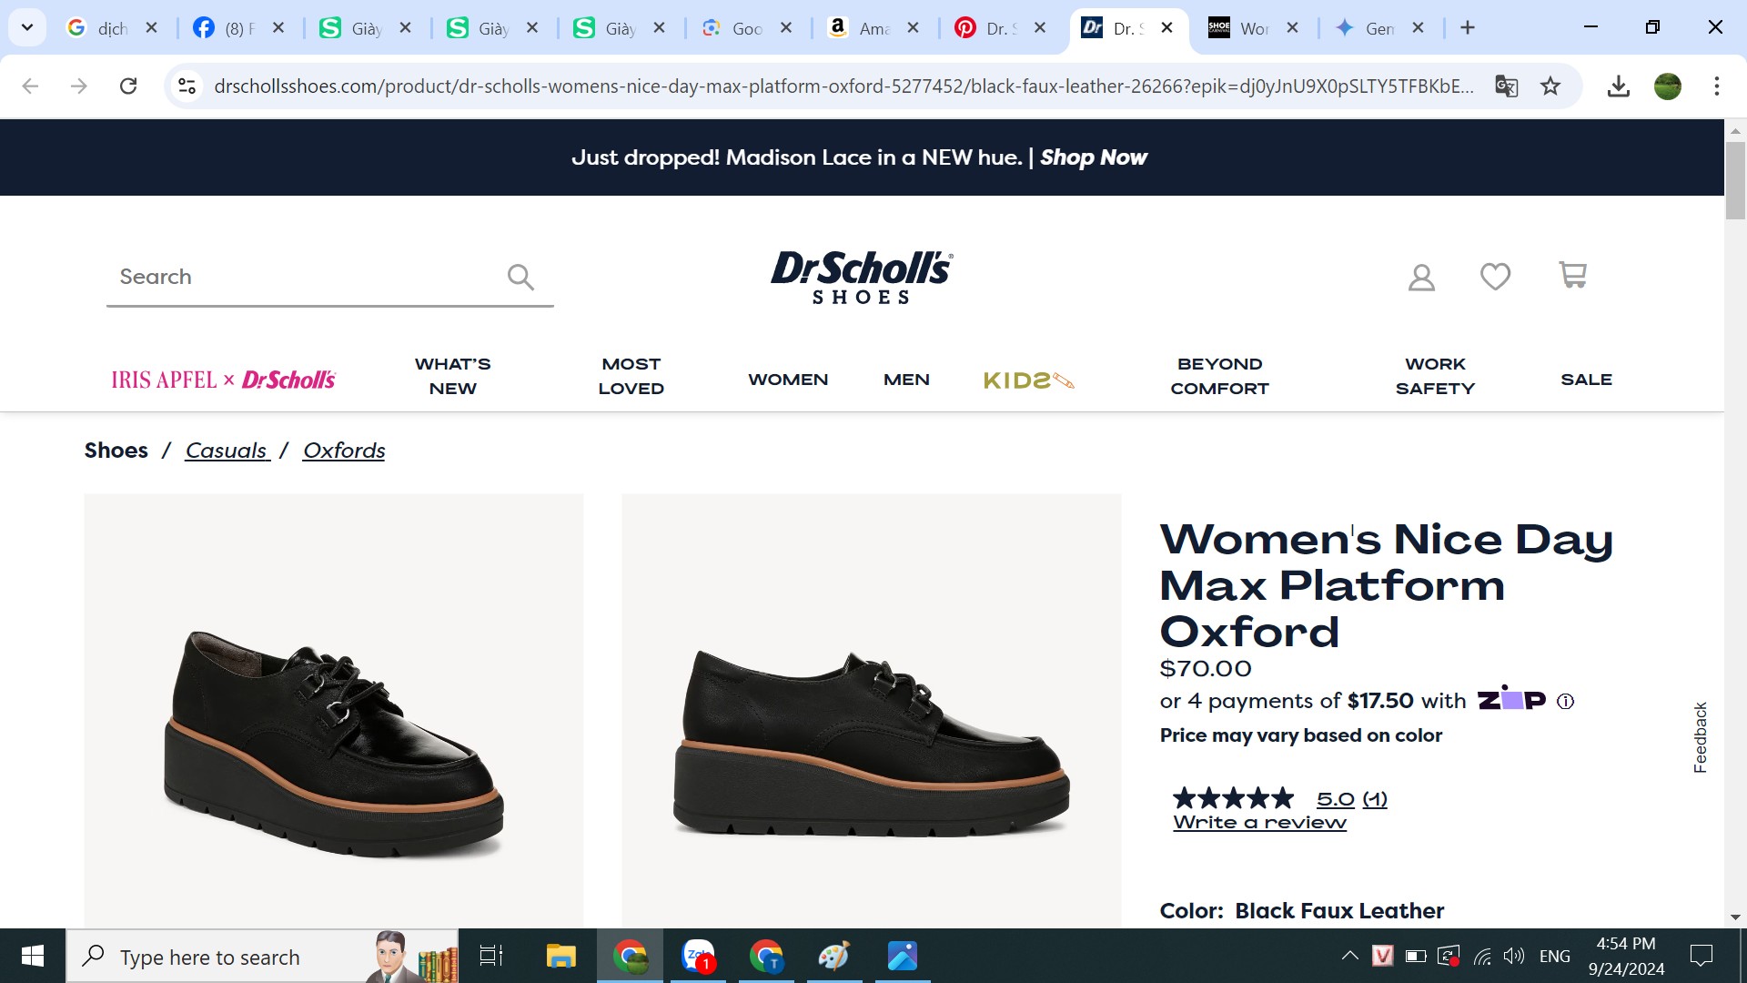Open the WOMEN navigation menu
Viewport: 1747px width, 983px height.
(x=788, y=380)
